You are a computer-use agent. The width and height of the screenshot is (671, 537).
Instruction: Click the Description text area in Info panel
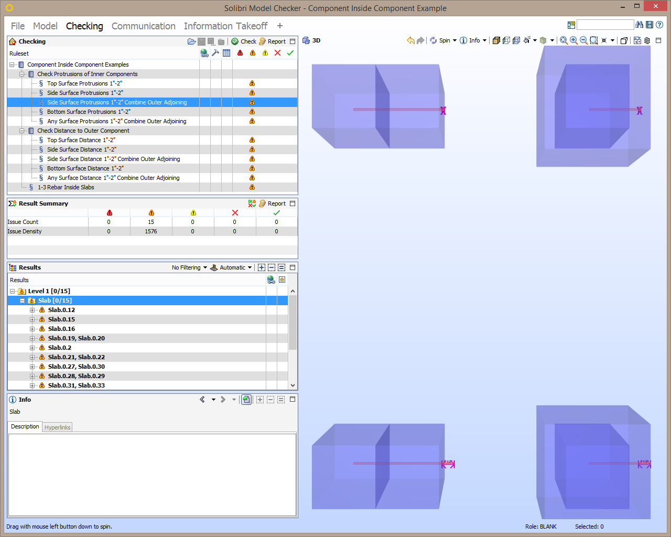pyautogui.click(x=152, y=475)
